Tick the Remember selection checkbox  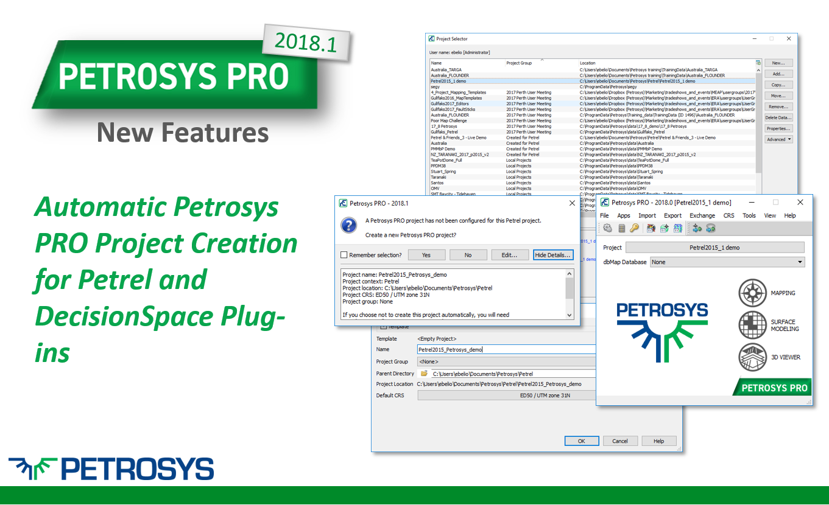344,255
